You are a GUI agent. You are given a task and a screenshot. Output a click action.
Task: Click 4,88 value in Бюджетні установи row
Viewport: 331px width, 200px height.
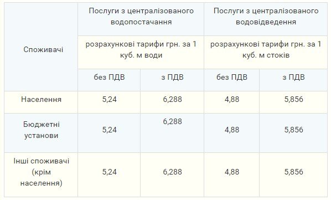coord(232,130)
